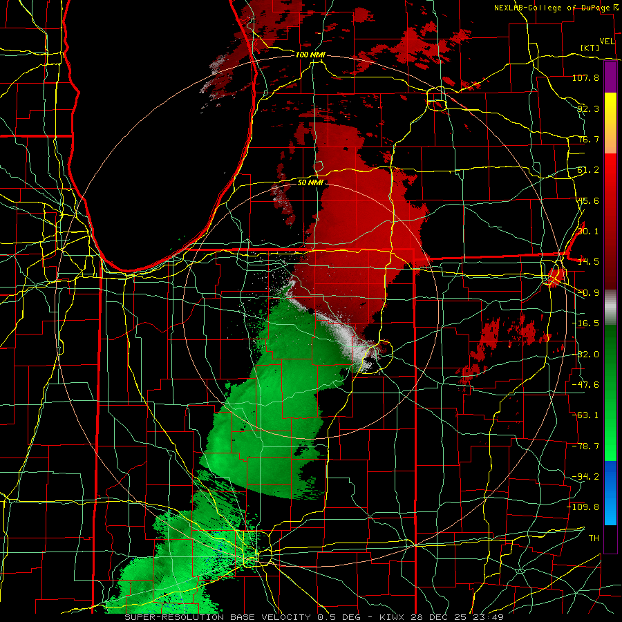This screenshot has height=622, width=622.
Task: Click the 45.6 legend value
Action: click(588, 200)
